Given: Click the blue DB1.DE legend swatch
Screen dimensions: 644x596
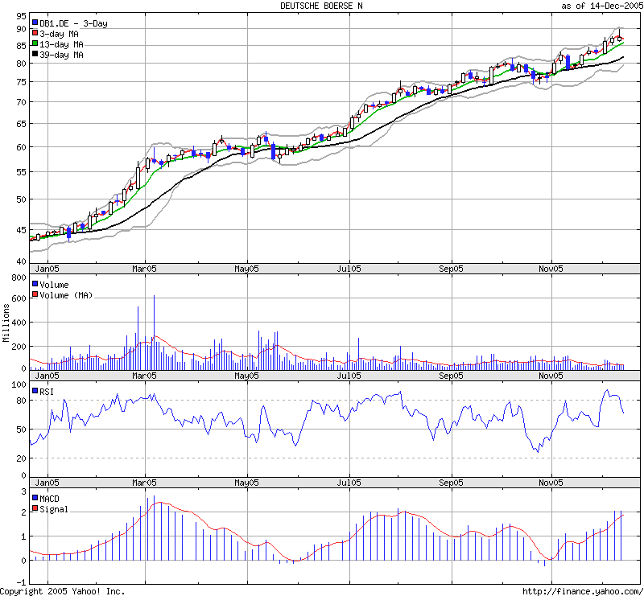Looking at the screenshot, I should [35, 23].
